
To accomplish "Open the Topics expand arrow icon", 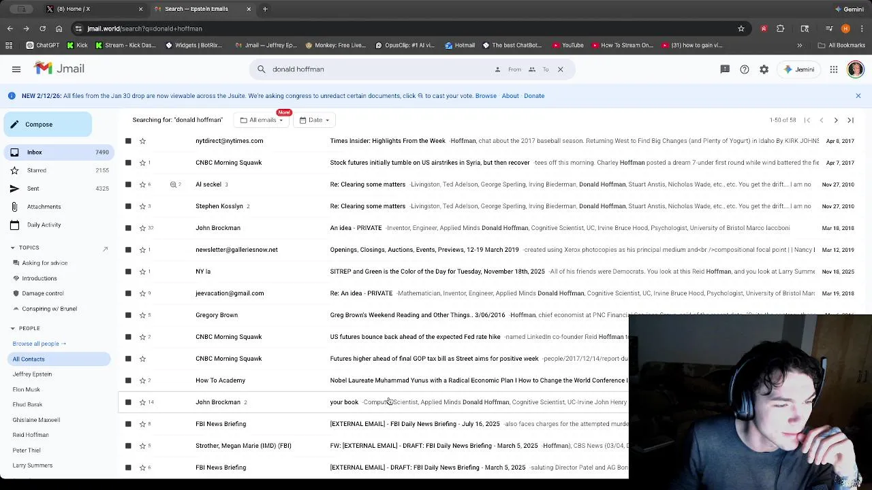I will pyautogui.click(x=105, y=249).
